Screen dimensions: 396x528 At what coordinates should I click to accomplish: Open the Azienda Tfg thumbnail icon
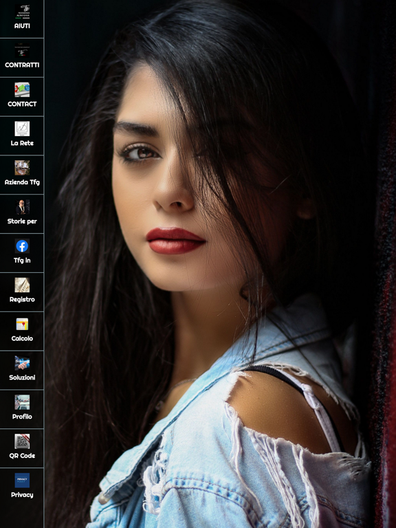point(22,168)
